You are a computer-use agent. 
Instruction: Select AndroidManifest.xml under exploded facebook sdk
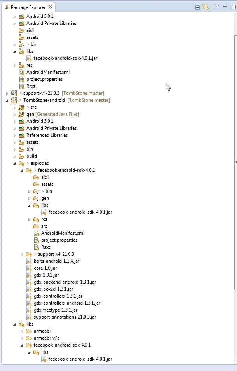(63, 233)
